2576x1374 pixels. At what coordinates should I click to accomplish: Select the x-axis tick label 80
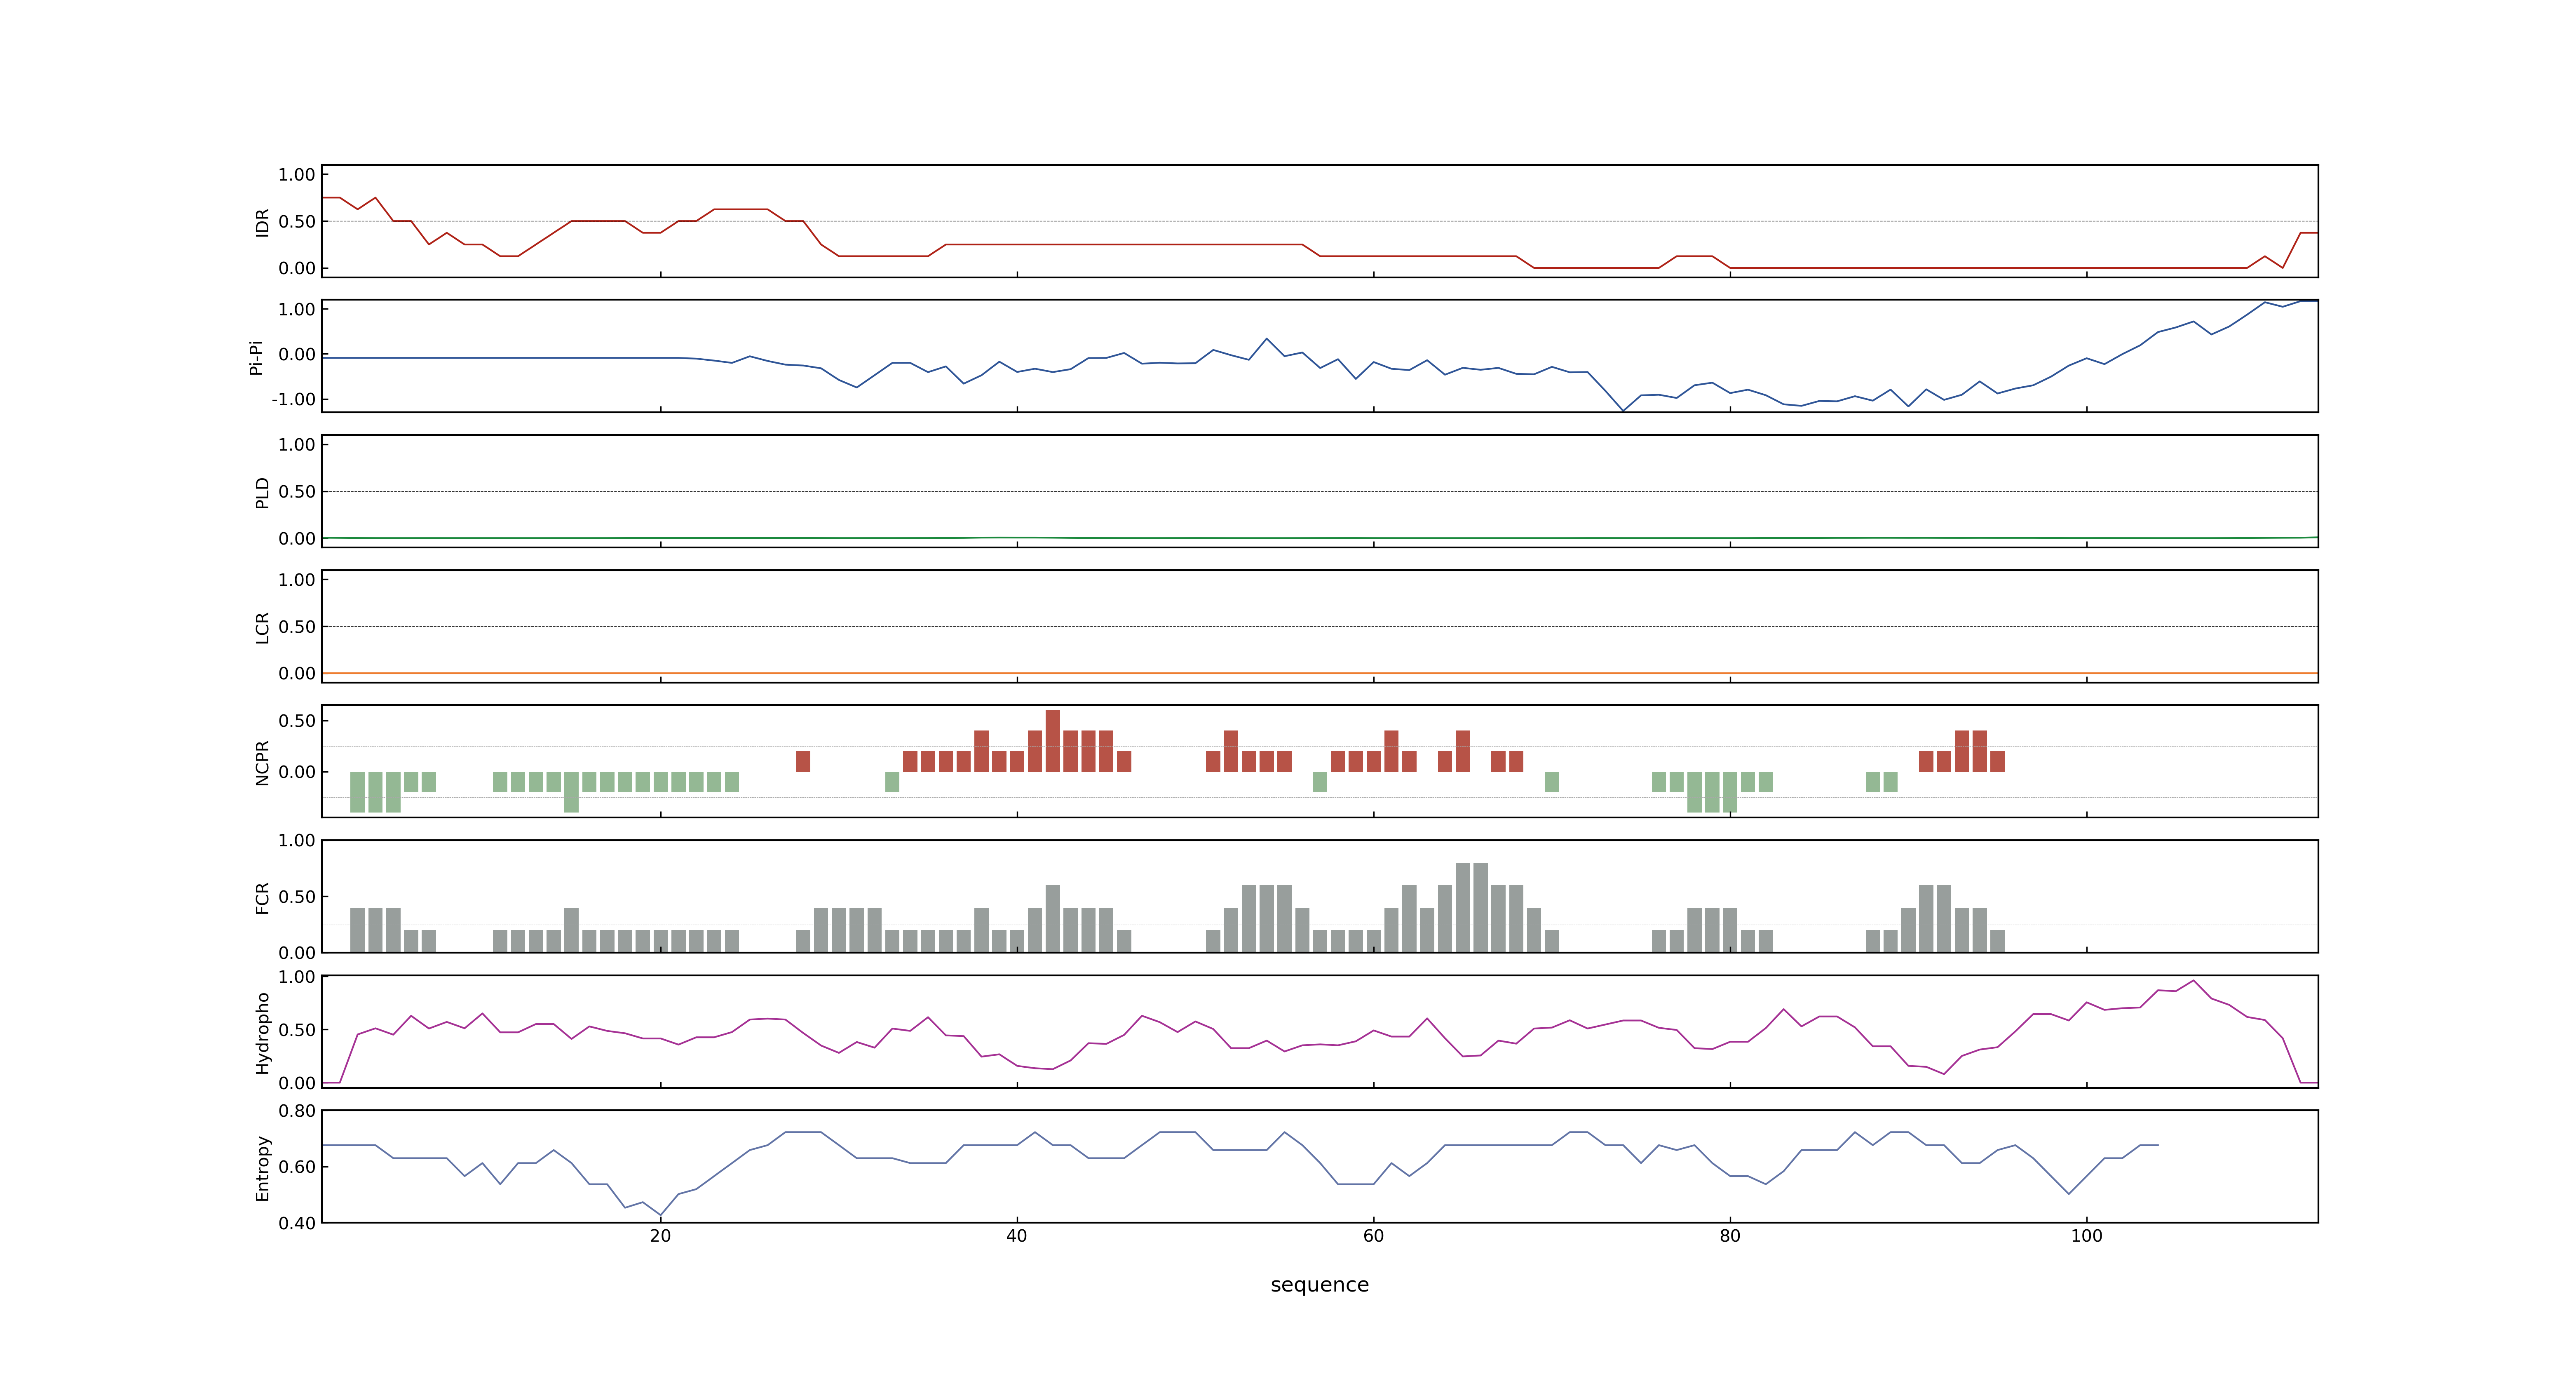(x=1730, y=1236)
